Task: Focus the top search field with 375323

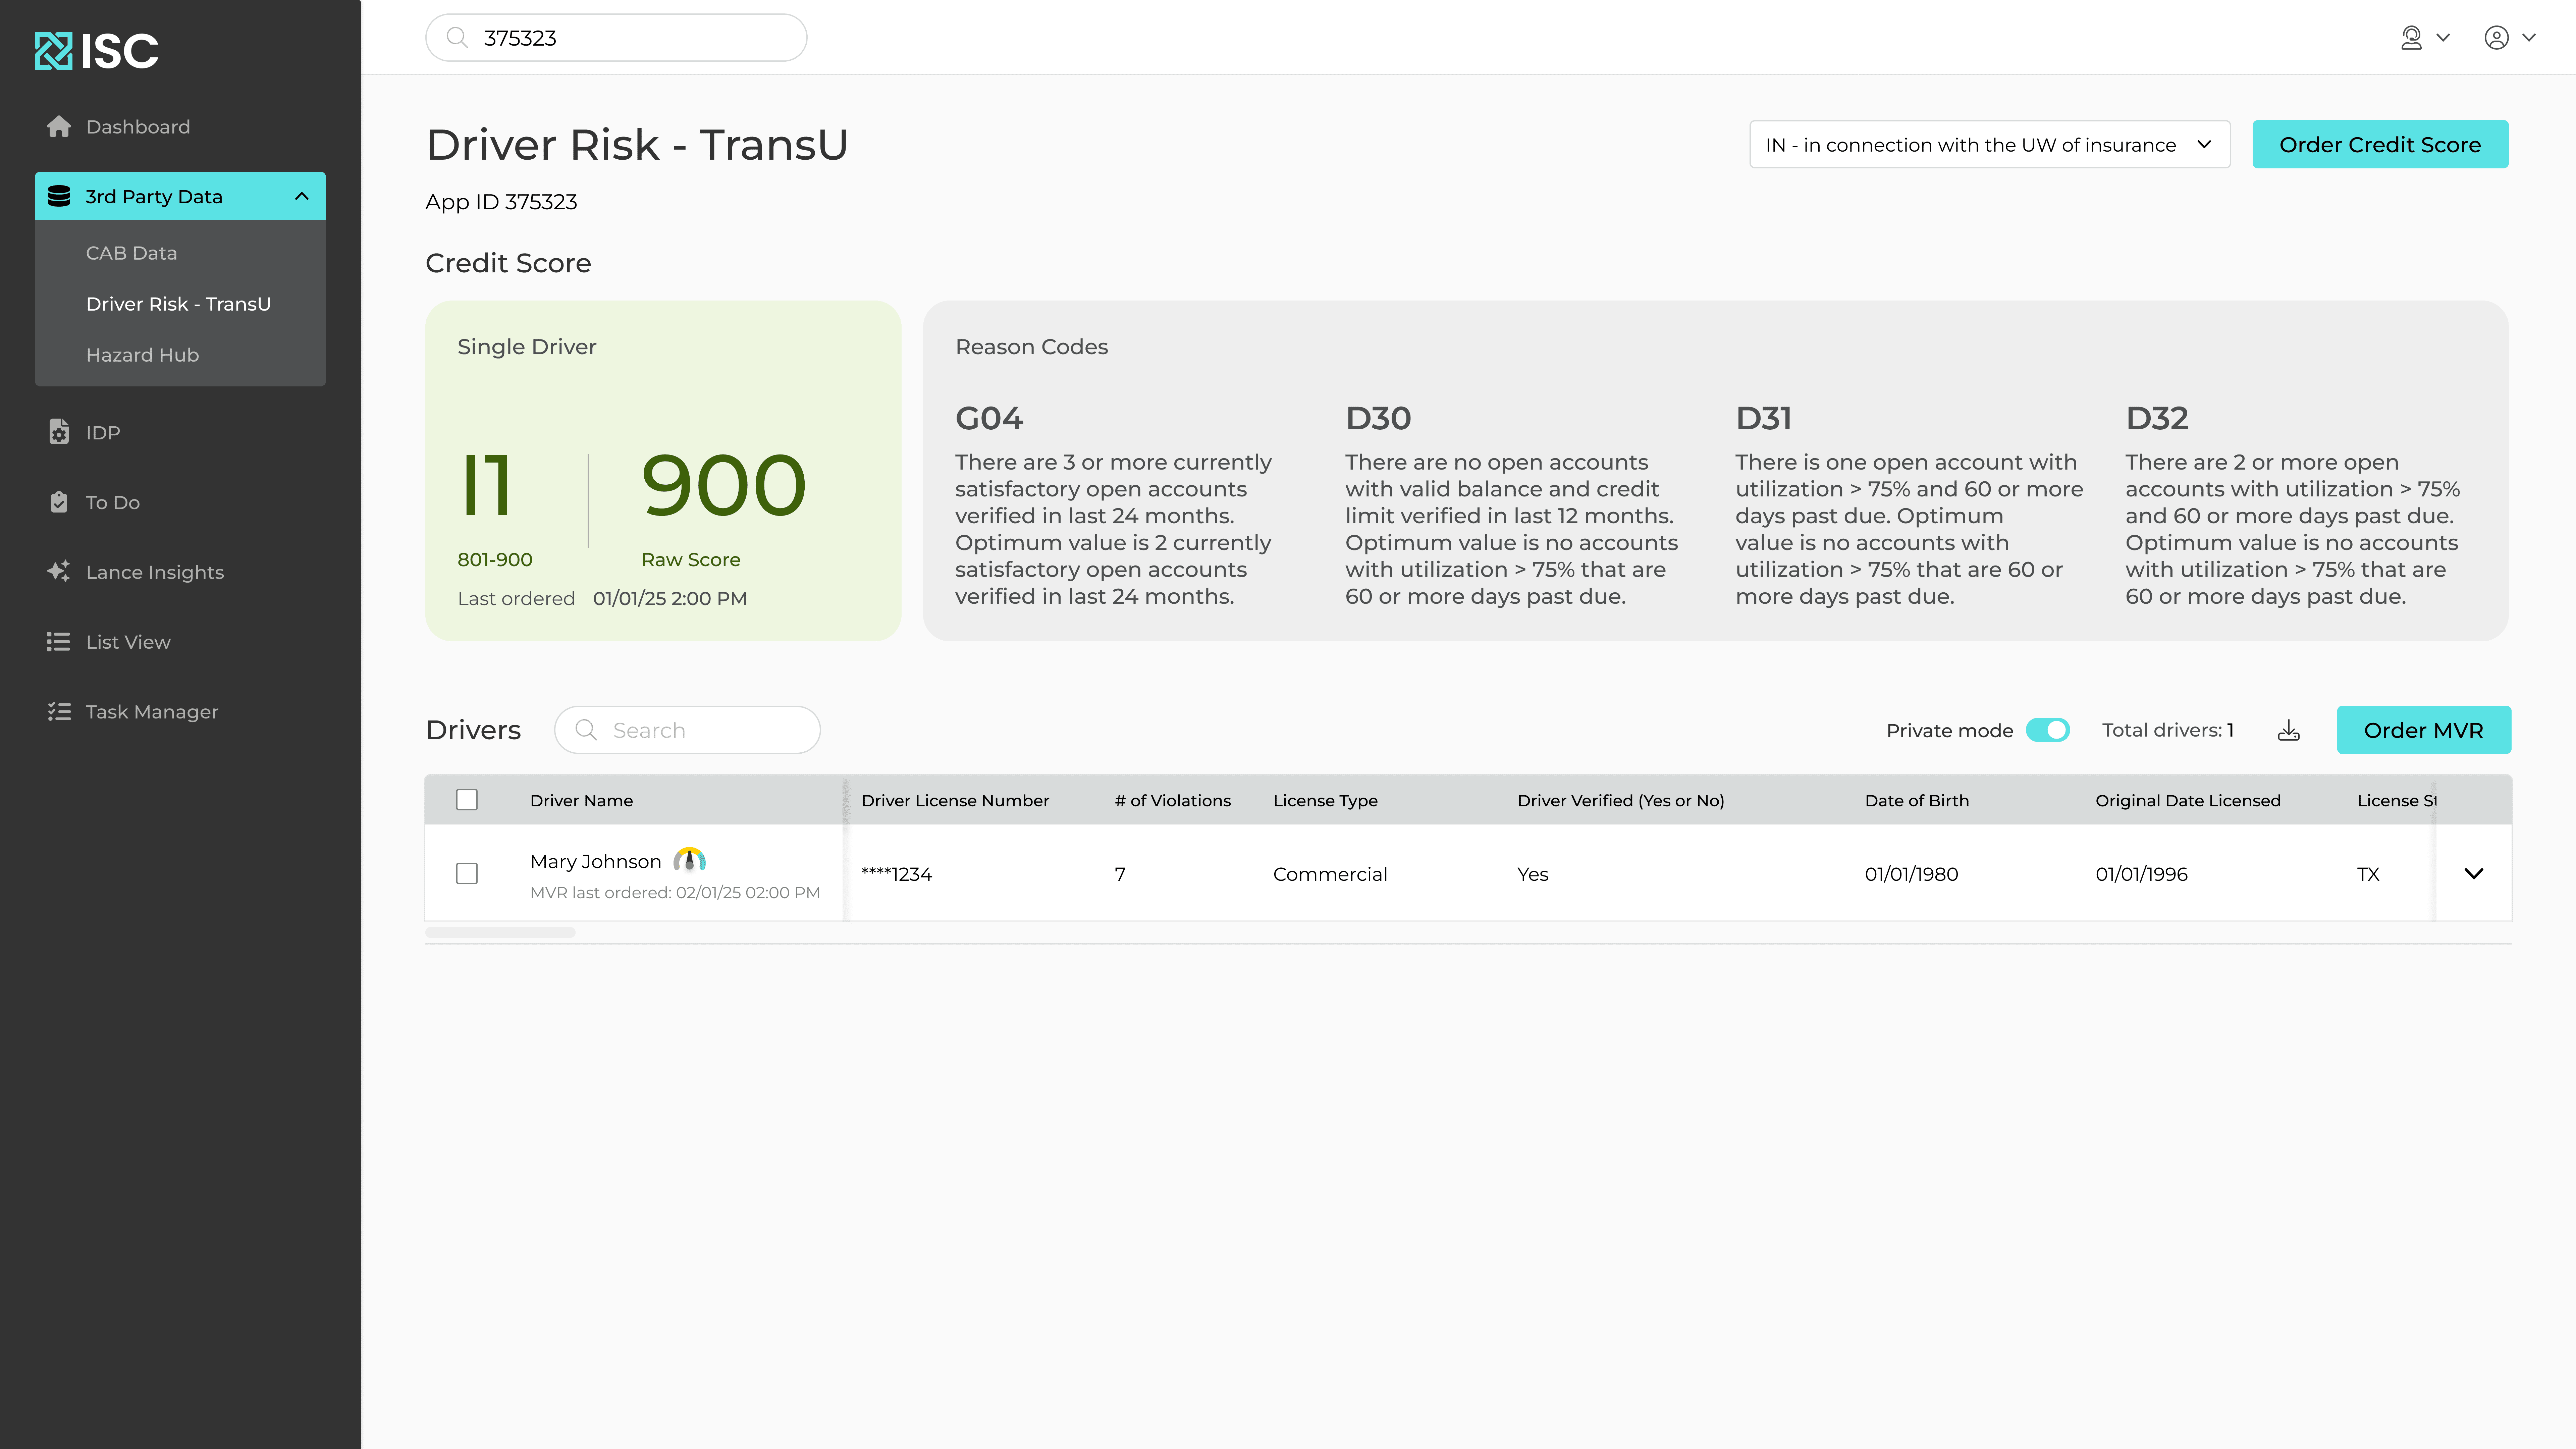Action: coord(616,38)
